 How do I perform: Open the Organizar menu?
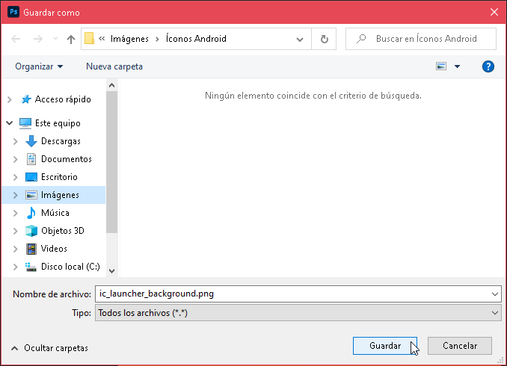[39, 66]
